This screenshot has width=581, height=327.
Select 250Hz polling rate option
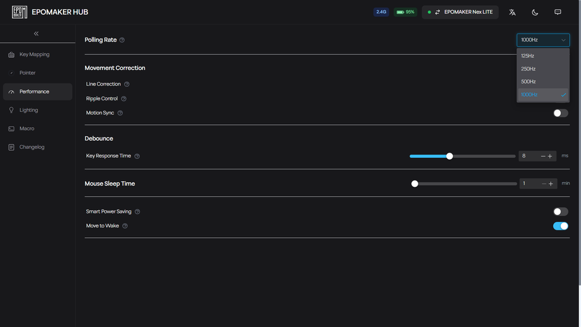543,69
